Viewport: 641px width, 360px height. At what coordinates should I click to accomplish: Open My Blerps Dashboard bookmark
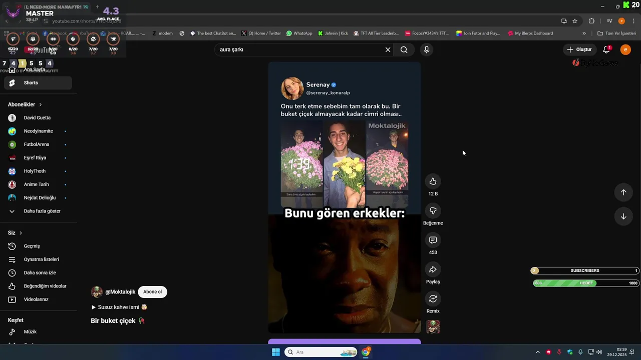pyautogui.click(x=530, y=33)
